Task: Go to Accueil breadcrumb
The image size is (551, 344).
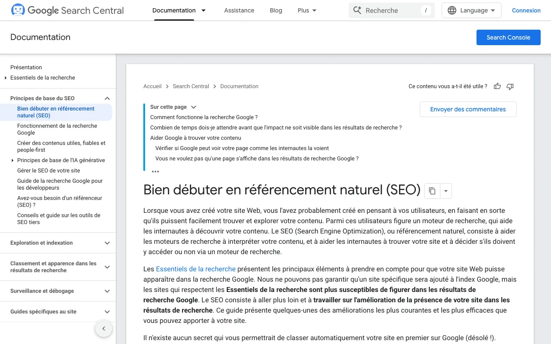Action: click(x=152, y=86)
